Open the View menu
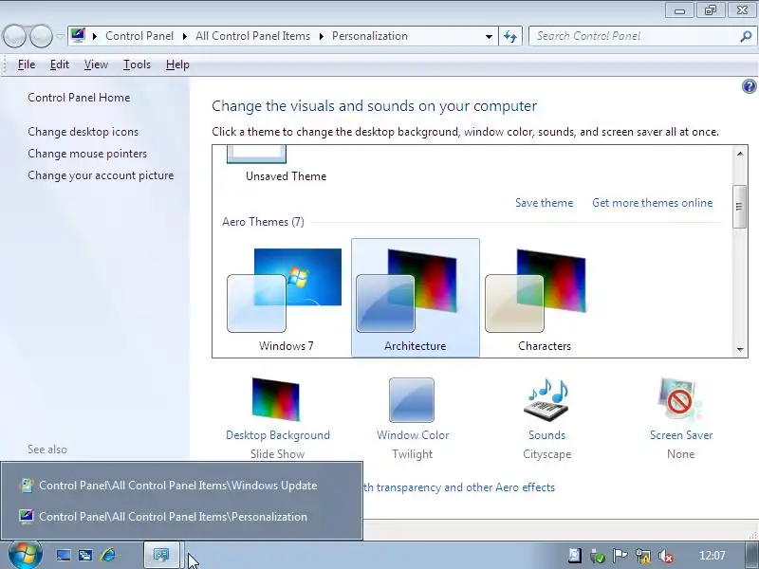The image size is (759, 569). (96, 64)
